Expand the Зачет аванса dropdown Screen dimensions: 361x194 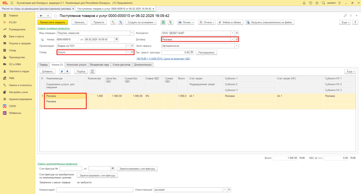[x=237, y=46]
